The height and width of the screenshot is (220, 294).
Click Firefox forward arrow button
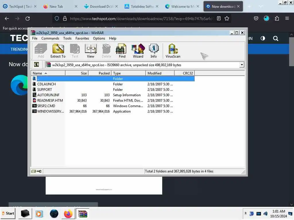point(17,19)
